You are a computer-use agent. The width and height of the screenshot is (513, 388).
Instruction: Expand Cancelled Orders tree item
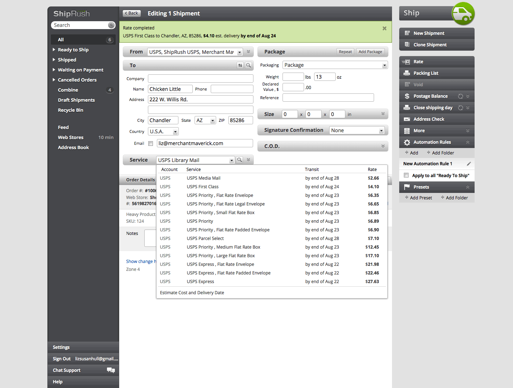click(54, 80)
